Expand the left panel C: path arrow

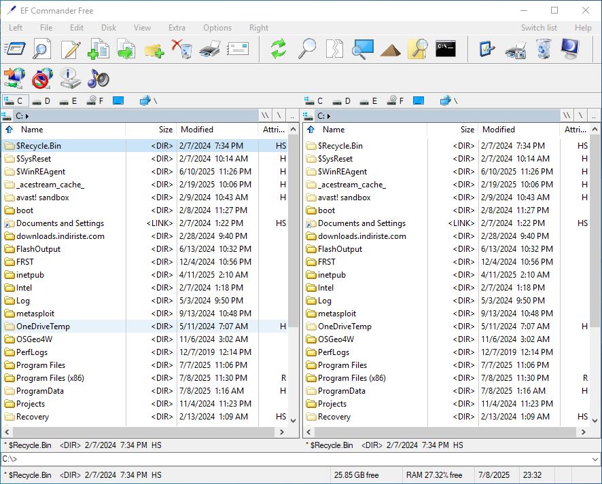(27, 116)
